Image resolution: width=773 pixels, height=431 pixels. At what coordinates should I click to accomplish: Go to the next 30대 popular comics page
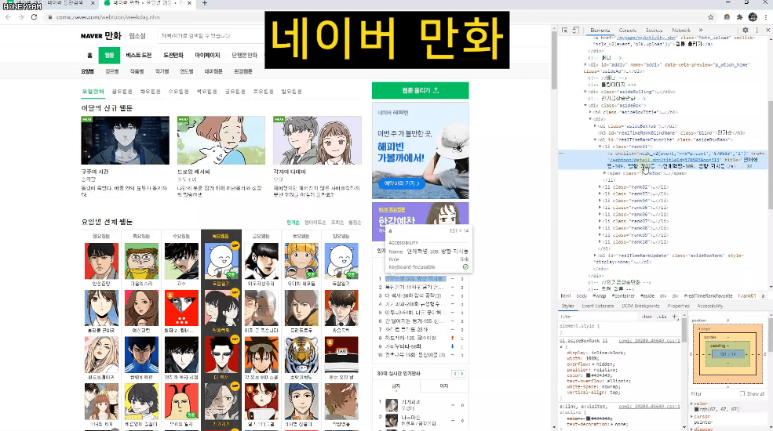(x=462, y=374)
